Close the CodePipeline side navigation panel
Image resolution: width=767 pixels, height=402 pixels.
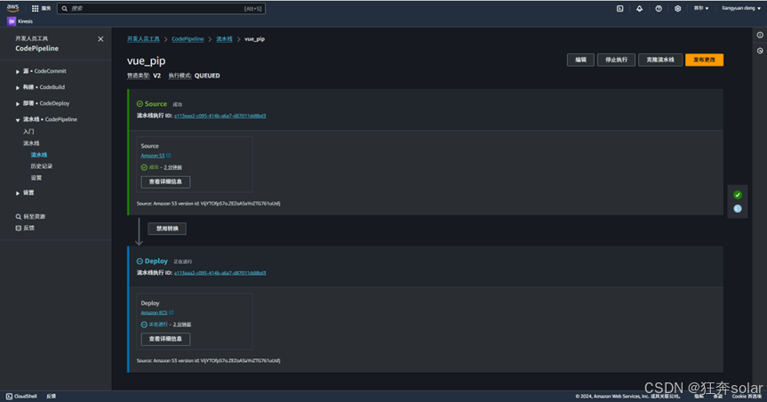(100, 38)
